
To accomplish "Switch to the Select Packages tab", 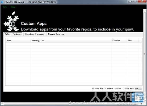I will (13, 34).
